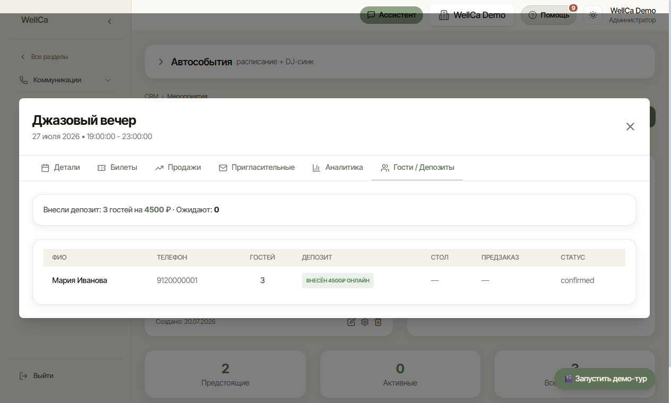Open the Аналитика tab
The height and width of the screenshot is (403, 671).
(x=338, y=167)
